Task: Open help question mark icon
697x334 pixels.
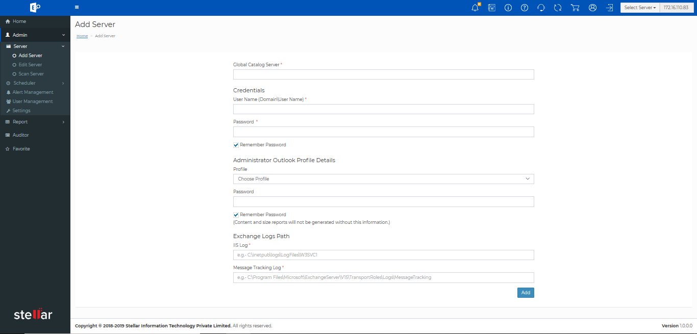Action: click(x=524, y=8)
